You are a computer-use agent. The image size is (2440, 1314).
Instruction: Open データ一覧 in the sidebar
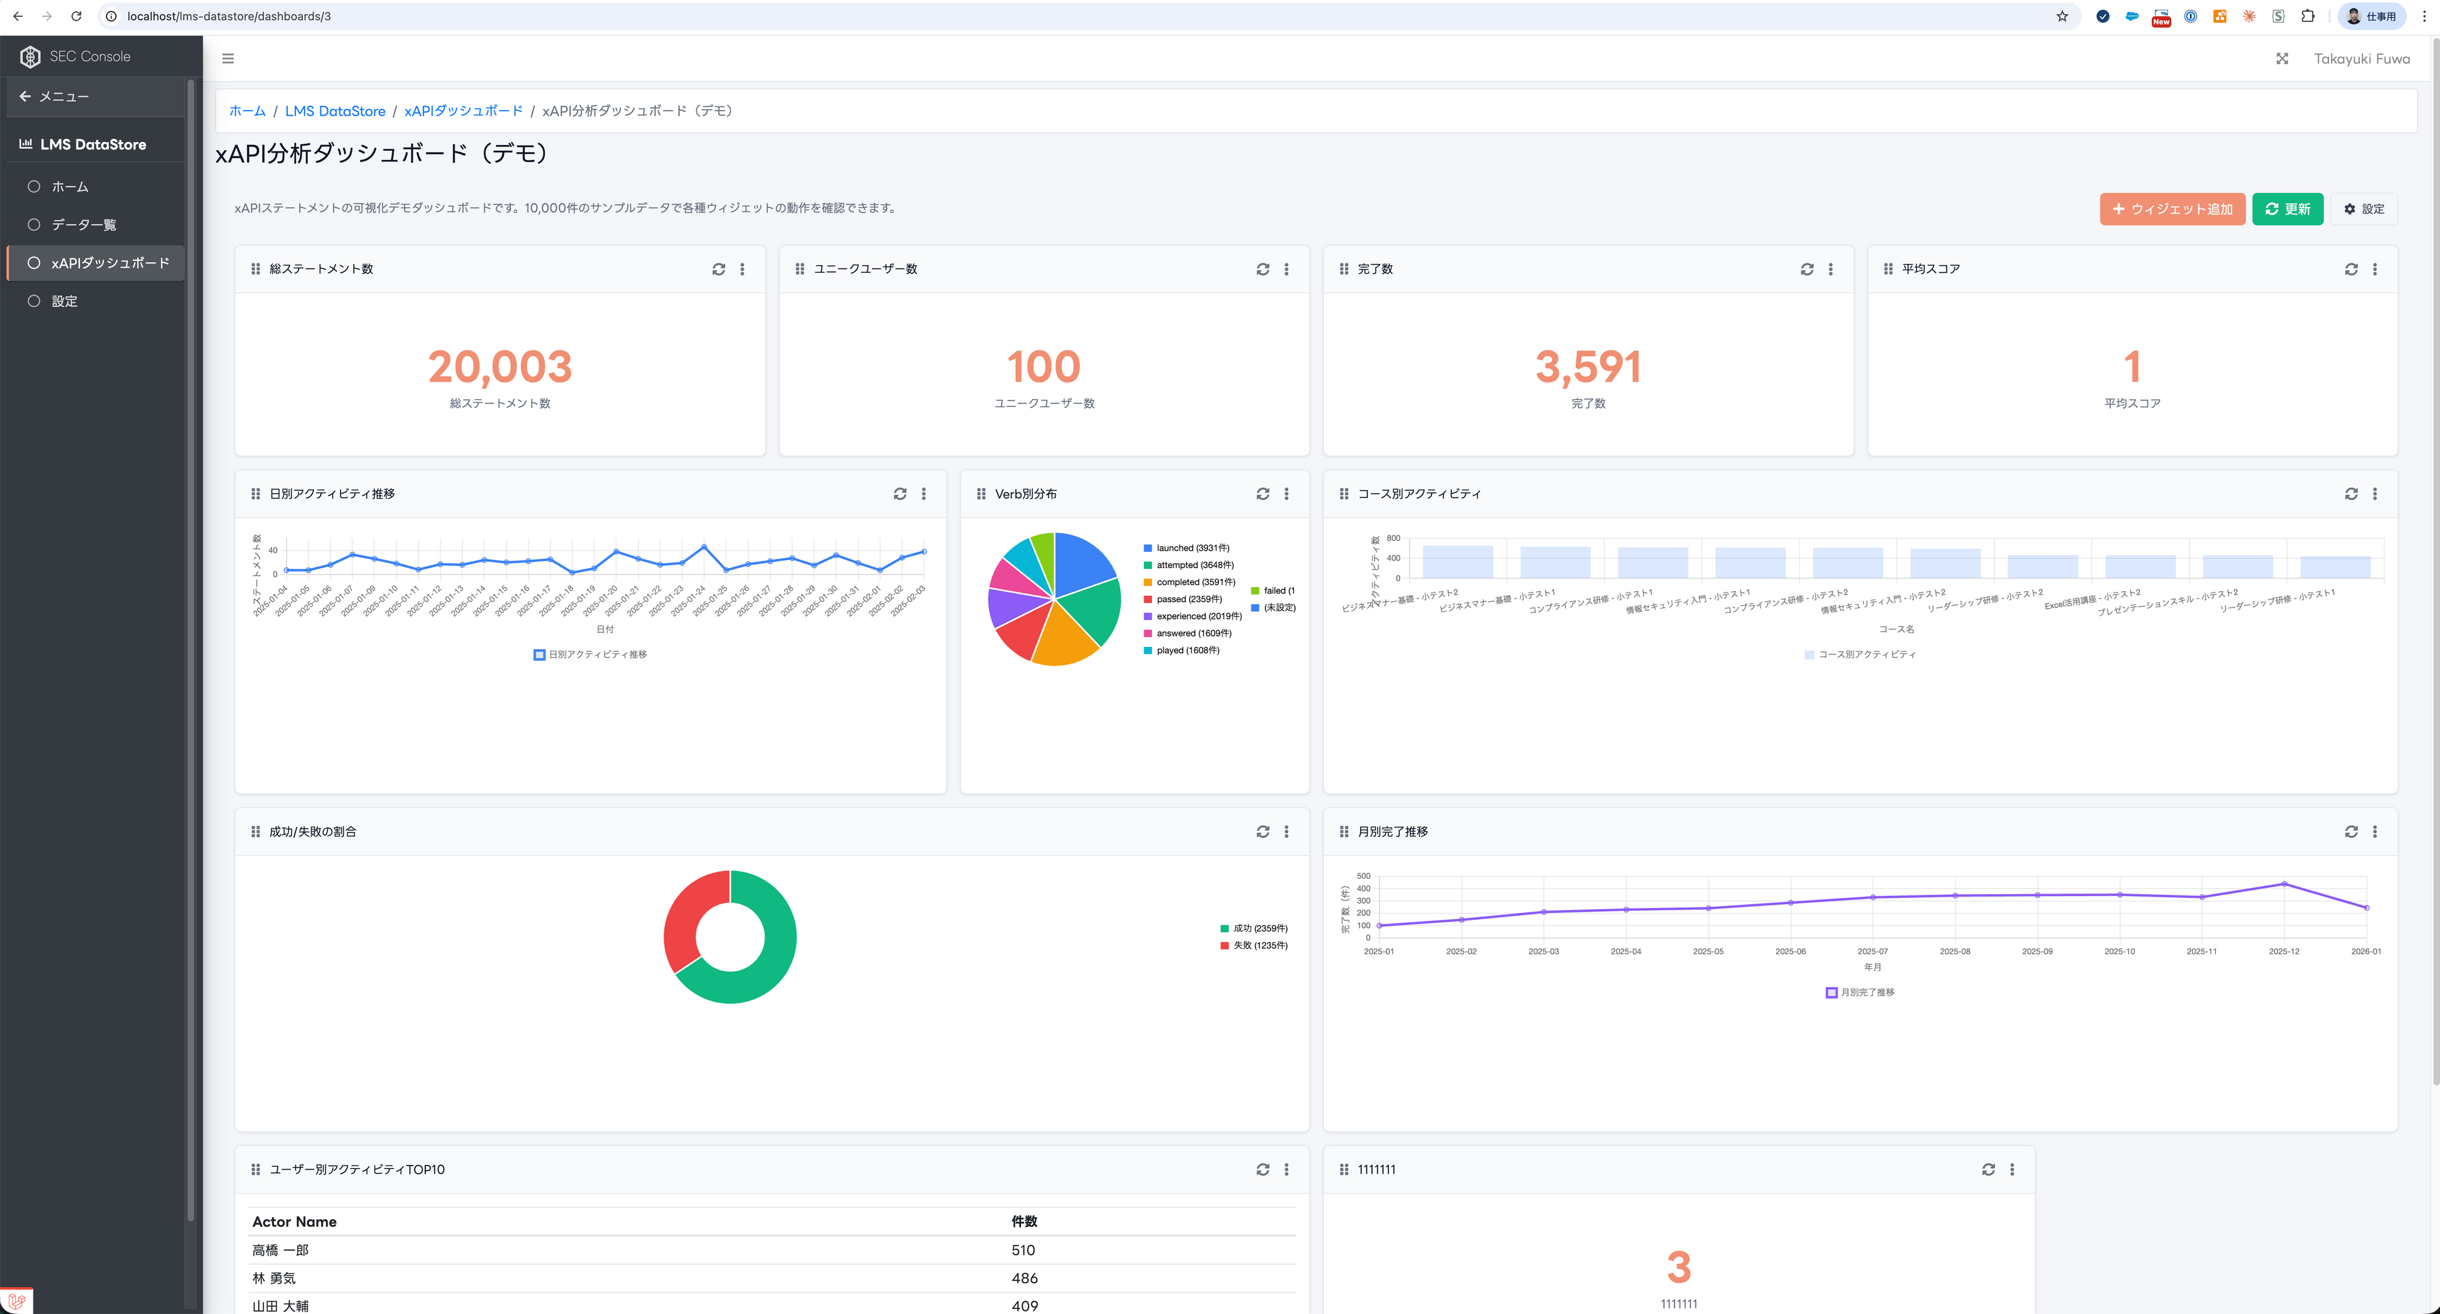click(x=83, y=225)
